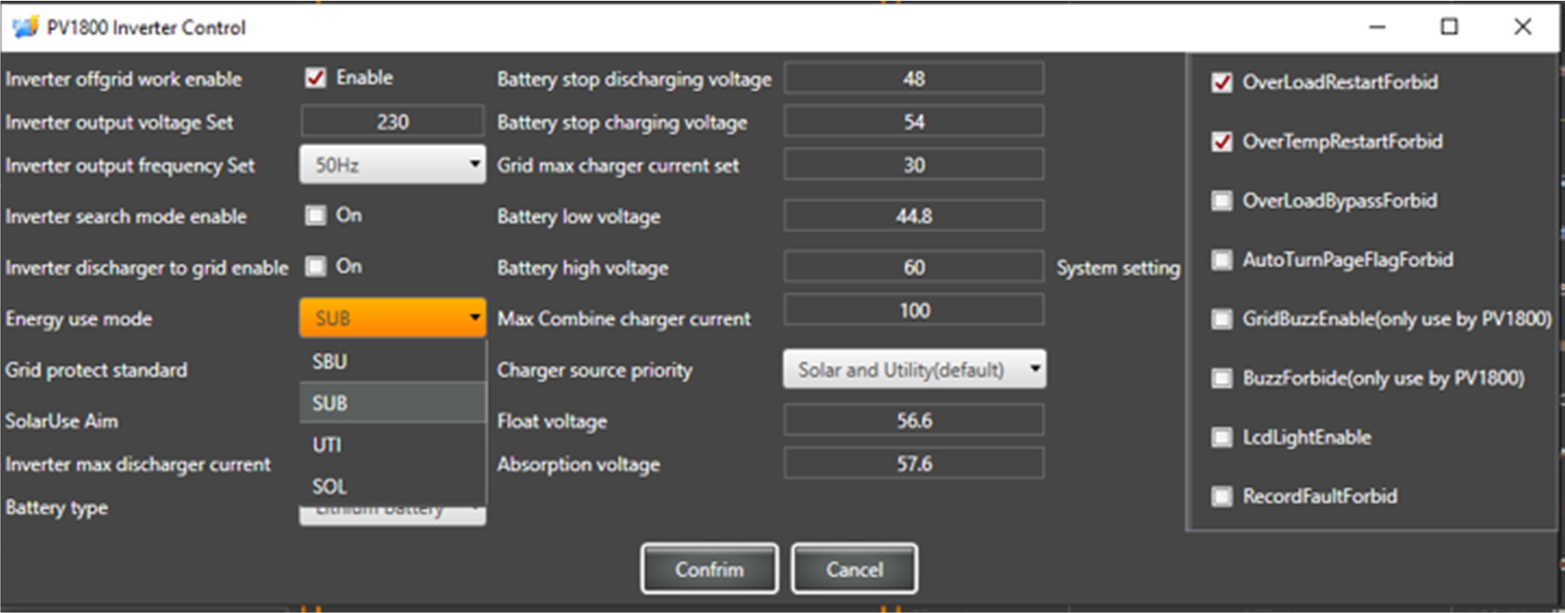Focus the Float voltage field 56.6
1565x613 pixels.
click(x=914, y=420)
